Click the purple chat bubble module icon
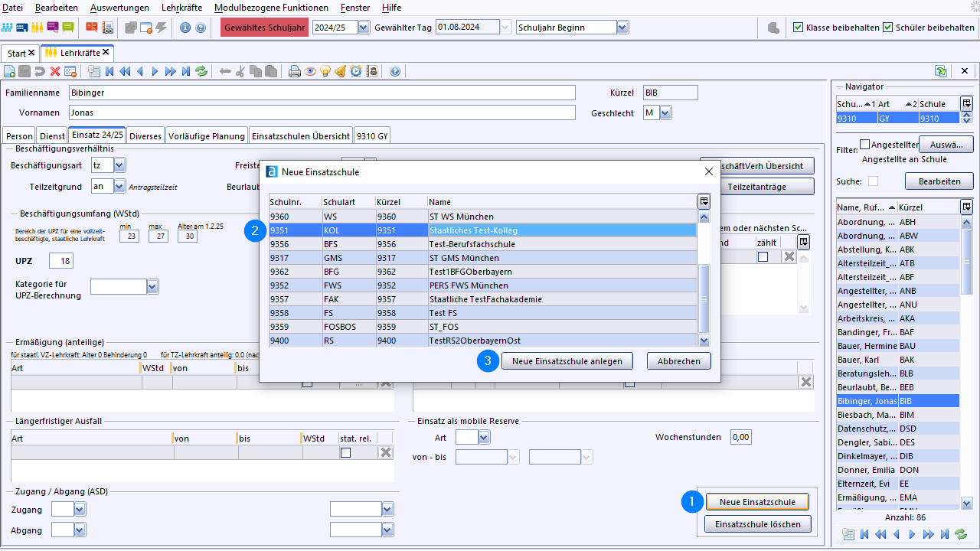This screenshot has height=551, width=980. 53,28
